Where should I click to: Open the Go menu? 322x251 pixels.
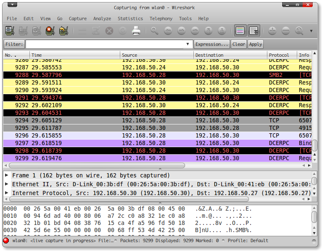pos(60,18)
